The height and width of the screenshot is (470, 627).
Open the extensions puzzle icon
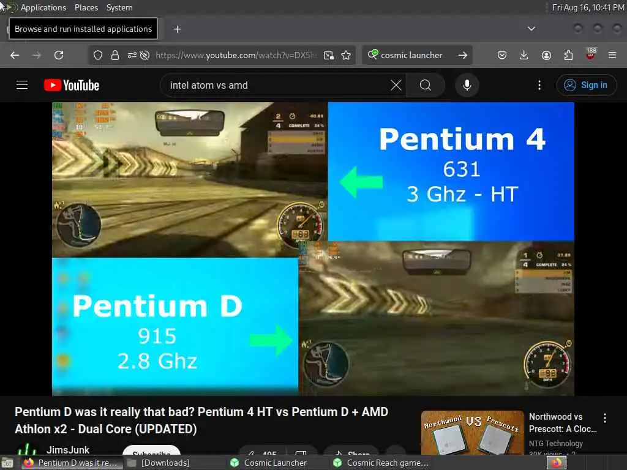pos(568,55)
